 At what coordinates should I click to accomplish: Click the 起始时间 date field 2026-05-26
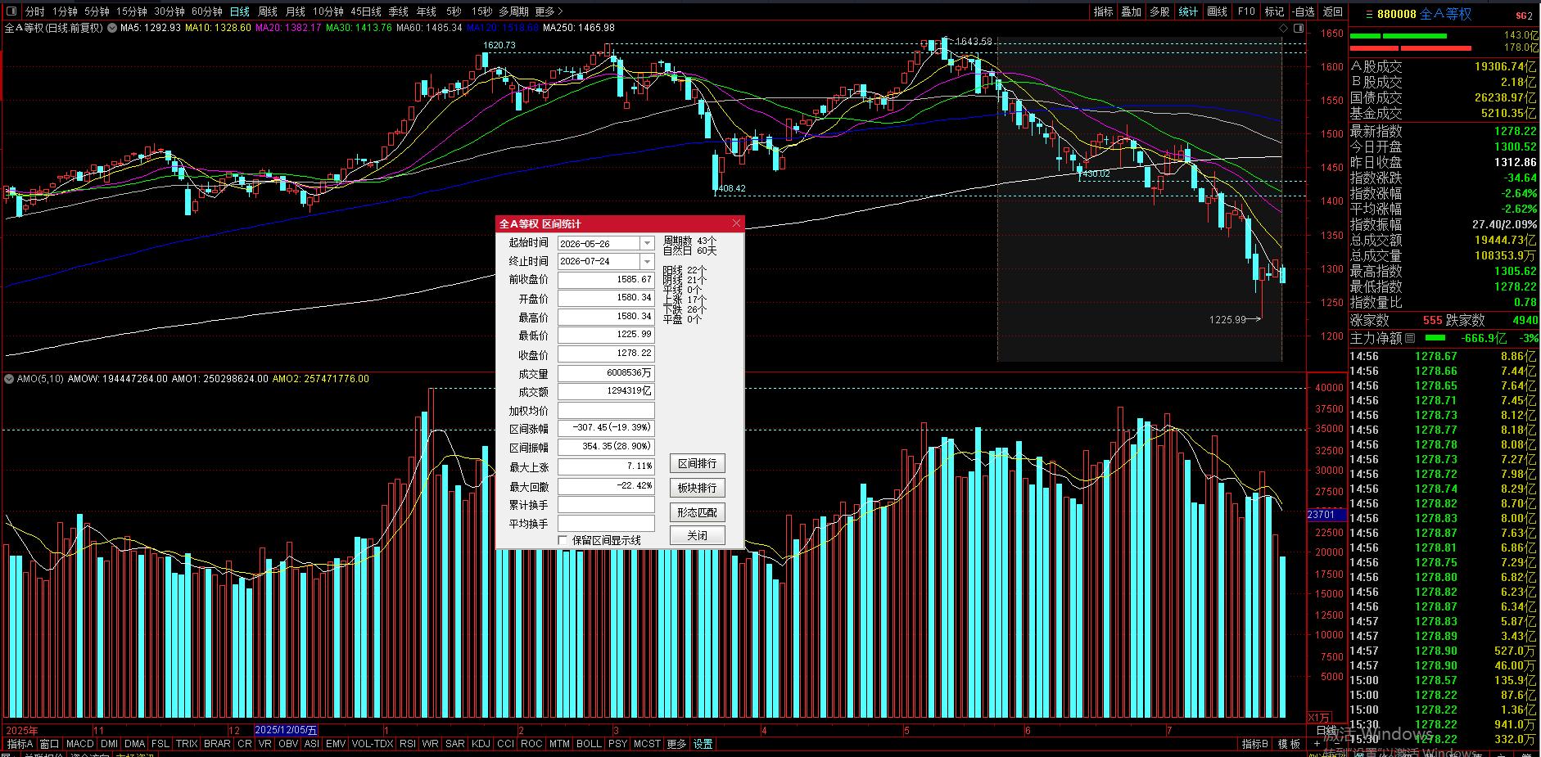coord(599,243)
